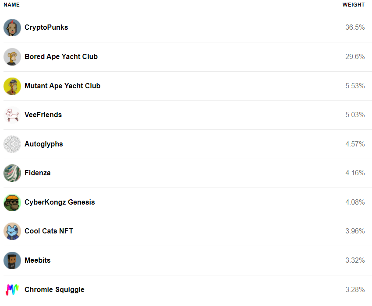Click the Meebits character icon
The height and width of the screenshot is (306, 372).
click(x=12, y=261)
